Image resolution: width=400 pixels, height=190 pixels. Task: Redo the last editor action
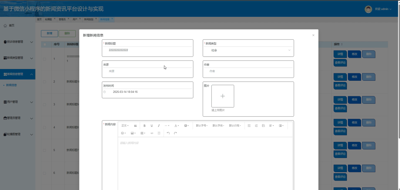coord(175,133)
